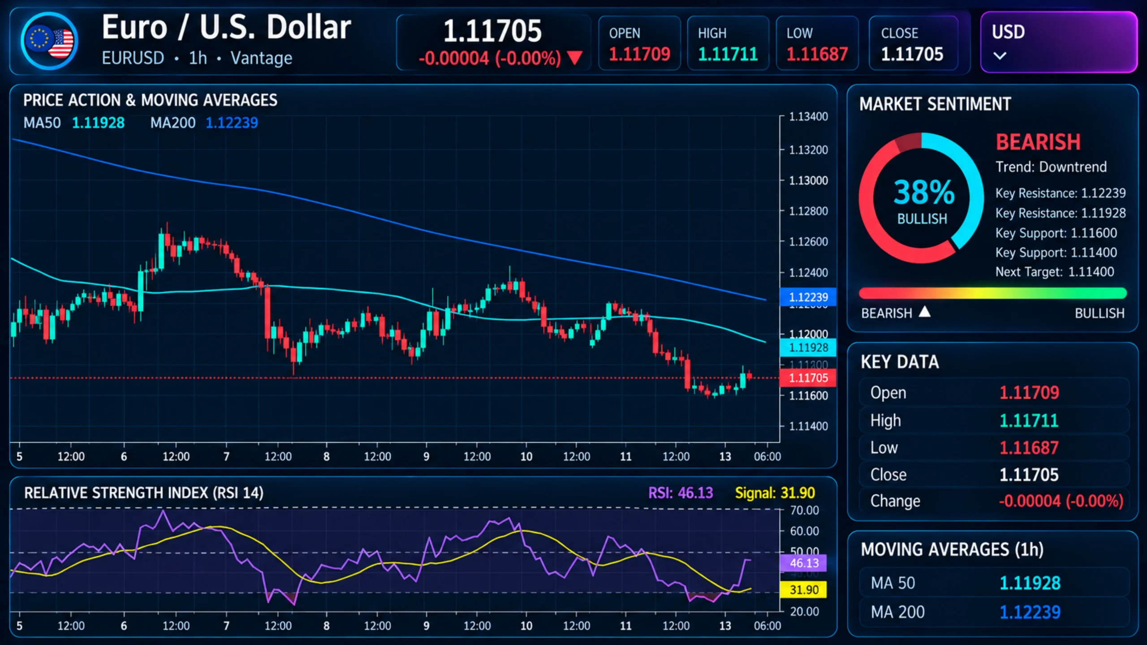Click the EUR/USD flag pair icon

click(50, 41)
